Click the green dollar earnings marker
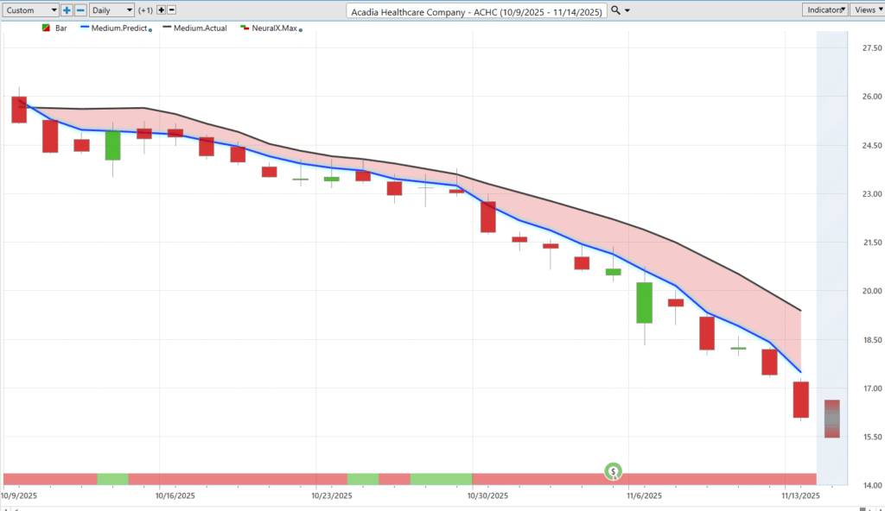 pos(613,471)
